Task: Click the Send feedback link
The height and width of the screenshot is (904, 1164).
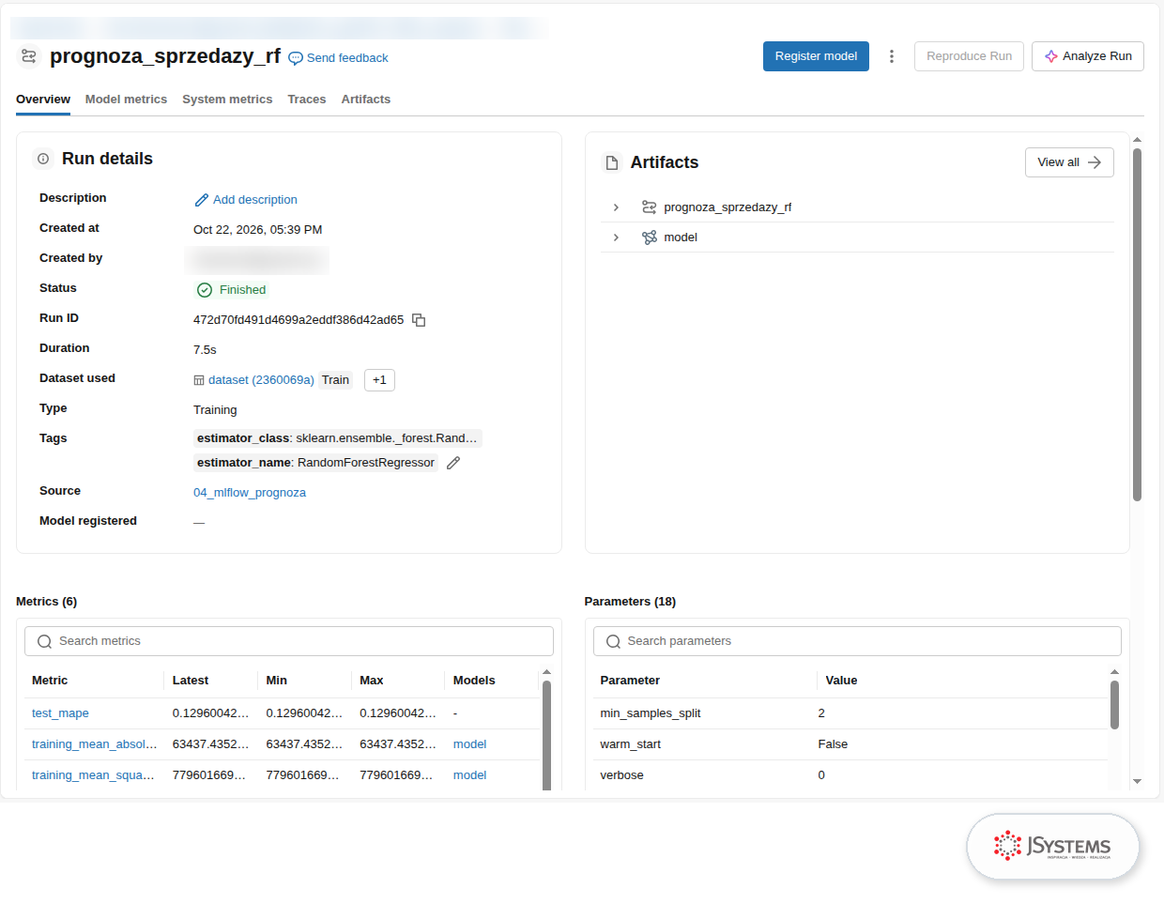Action: (x=347, y=58)
